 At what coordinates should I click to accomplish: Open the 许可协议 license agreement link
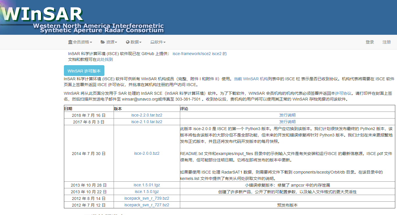[x=343, y=93]
